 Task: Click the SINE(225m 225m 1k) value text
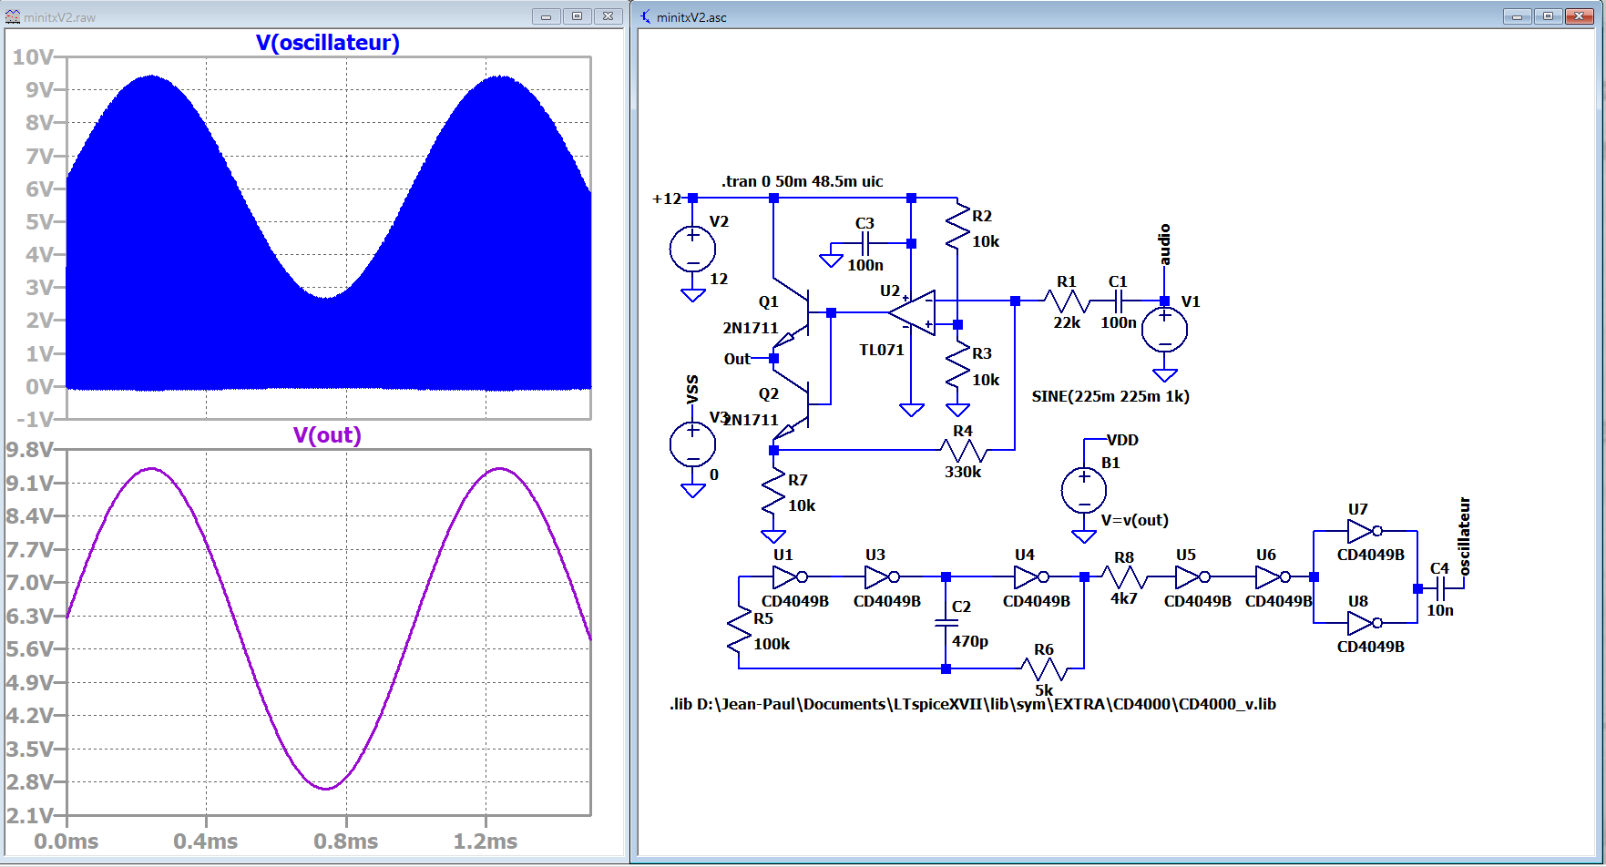(1110, 396)
